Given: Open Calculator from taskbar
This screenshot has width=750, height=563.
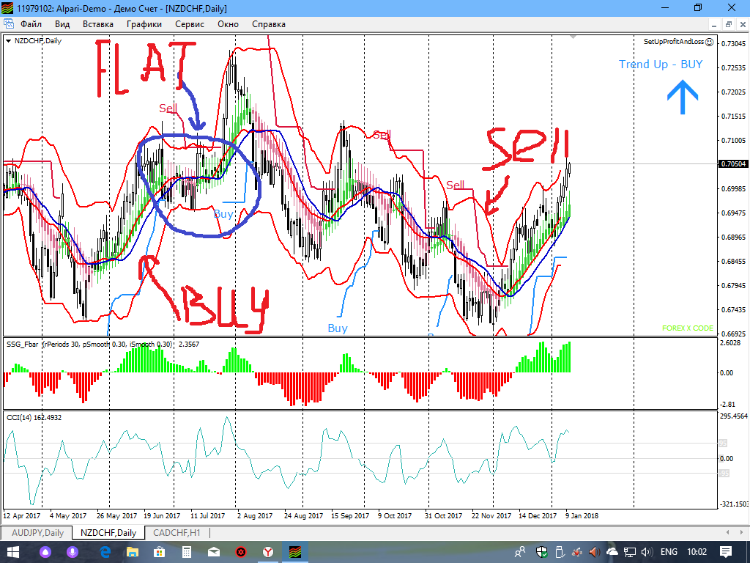Looking at the screenshot, I should [187, 552].
